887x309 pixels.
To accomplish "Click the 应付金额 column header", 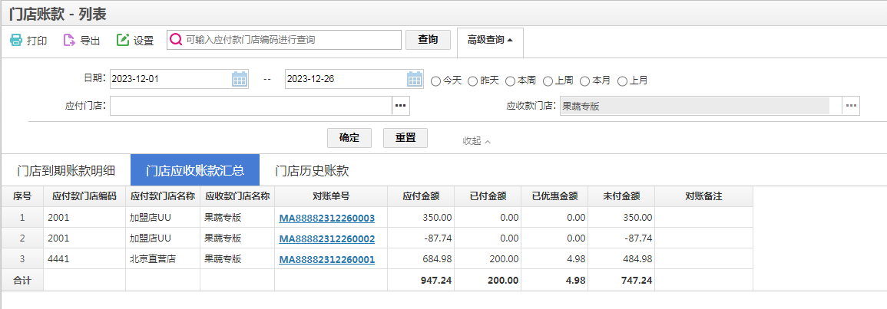I will (421, 196).
